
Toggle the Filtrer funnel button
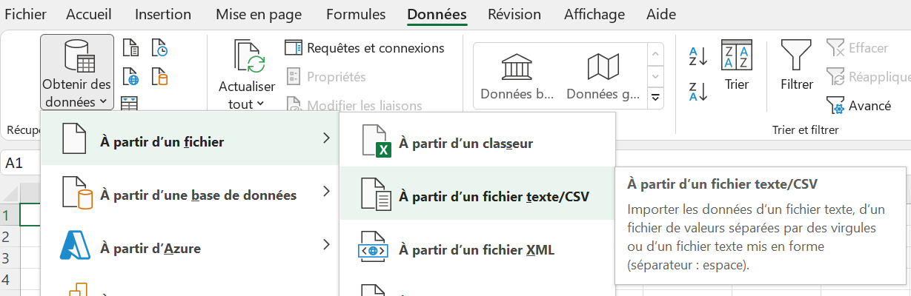(797, 65)
